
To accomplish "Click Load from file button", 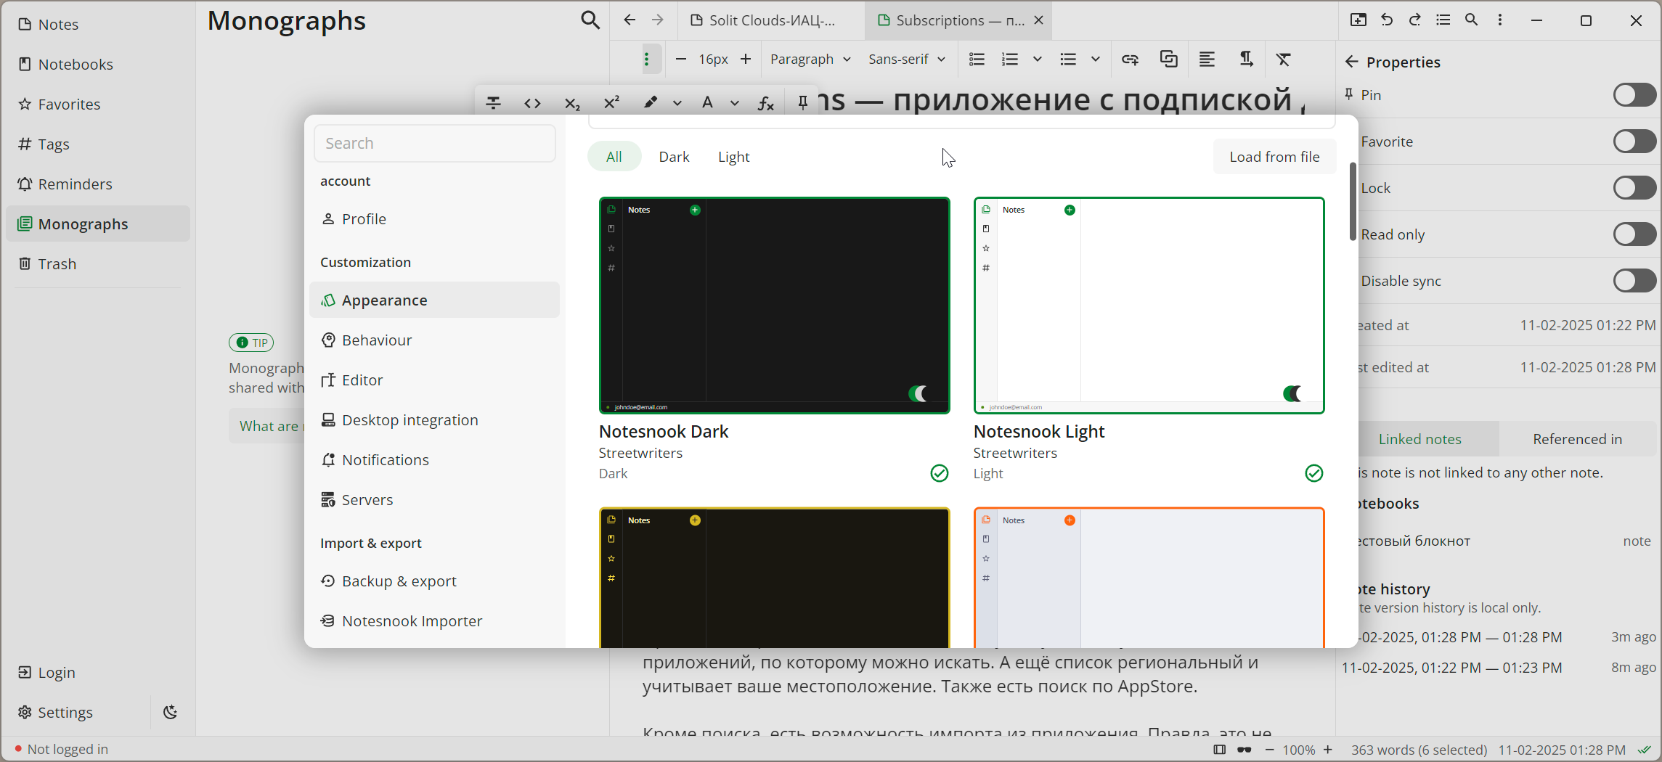I will [1274, 157].
